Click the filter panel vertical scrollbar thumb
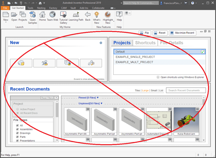Viewport: 216px width, 158px height. pos(57,110)
